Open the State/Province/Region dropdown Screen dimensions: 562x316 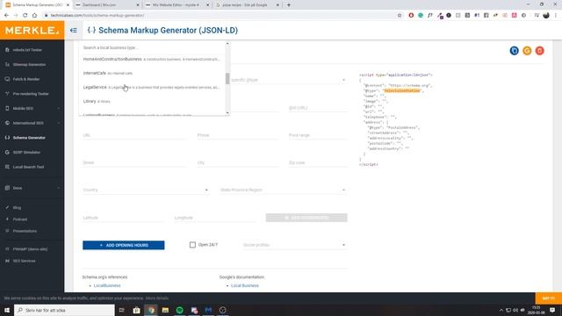click(x=283, y=190)
